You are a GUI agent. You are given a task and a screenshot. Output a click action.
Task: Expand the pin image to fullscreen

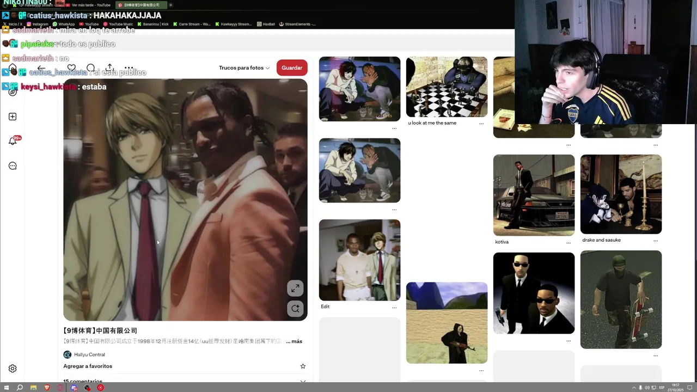(295, 288)
